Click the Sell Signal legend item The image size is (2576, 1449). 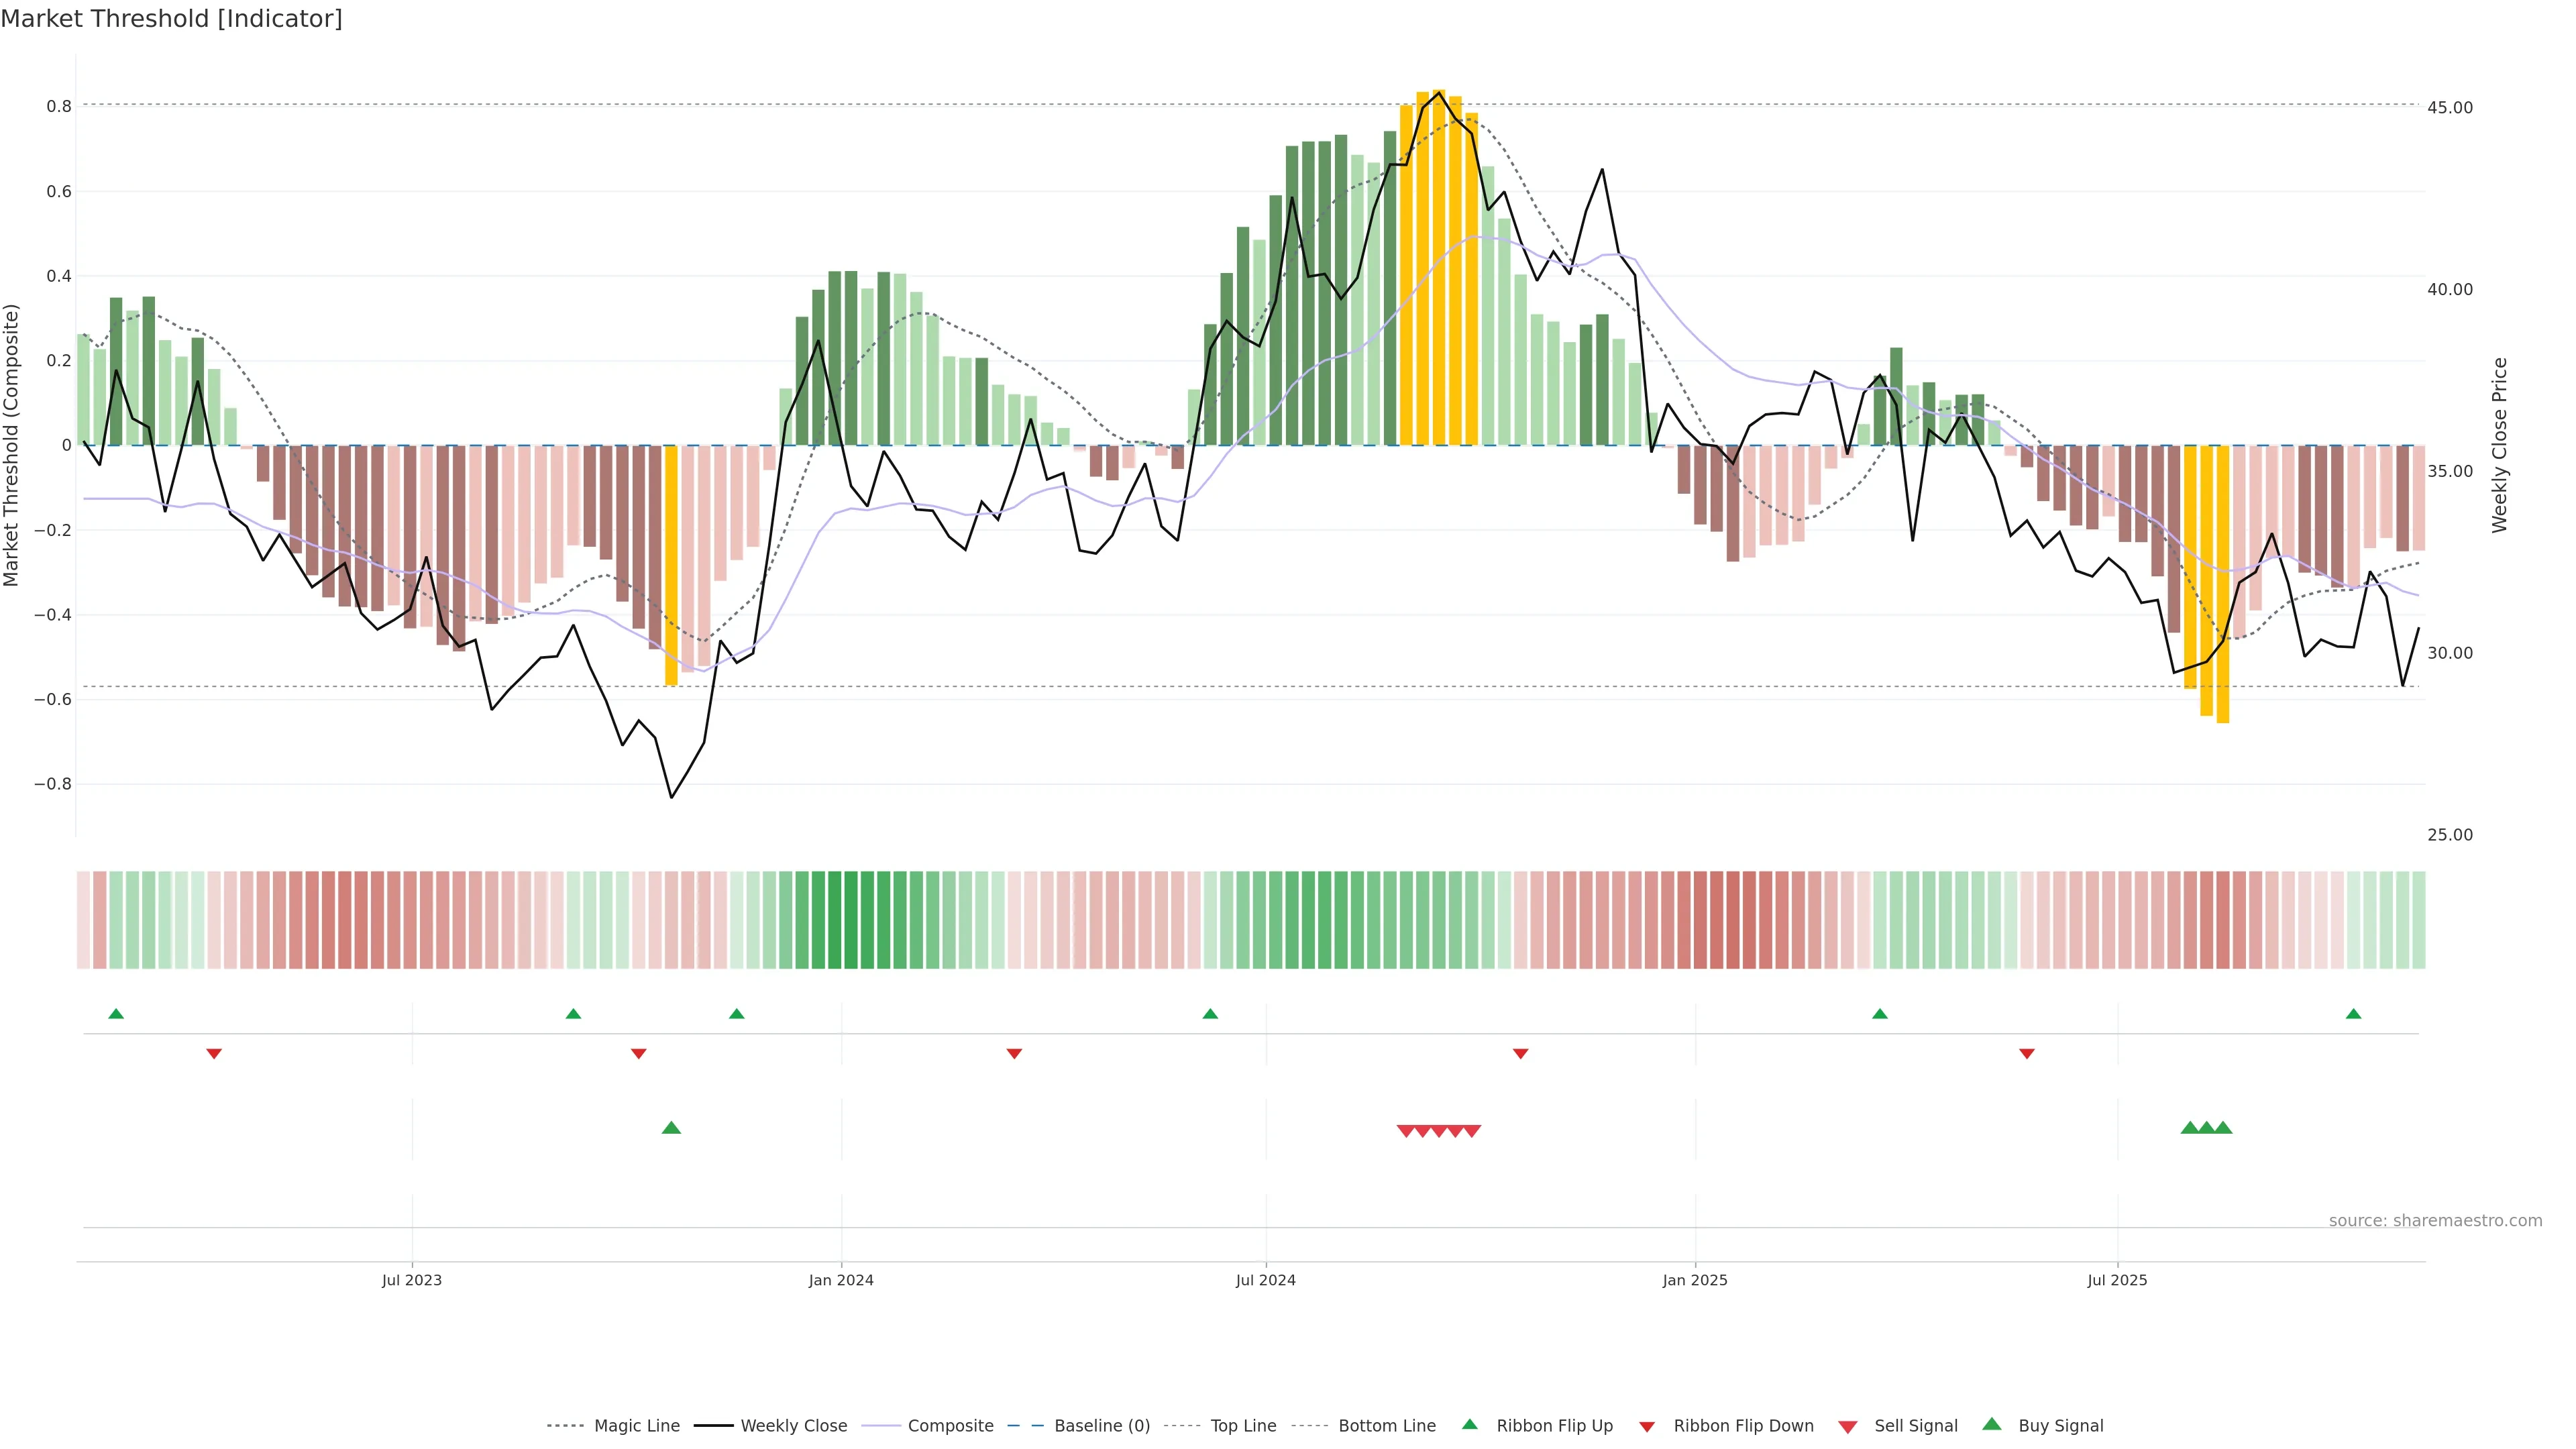click(1915, 1426)
